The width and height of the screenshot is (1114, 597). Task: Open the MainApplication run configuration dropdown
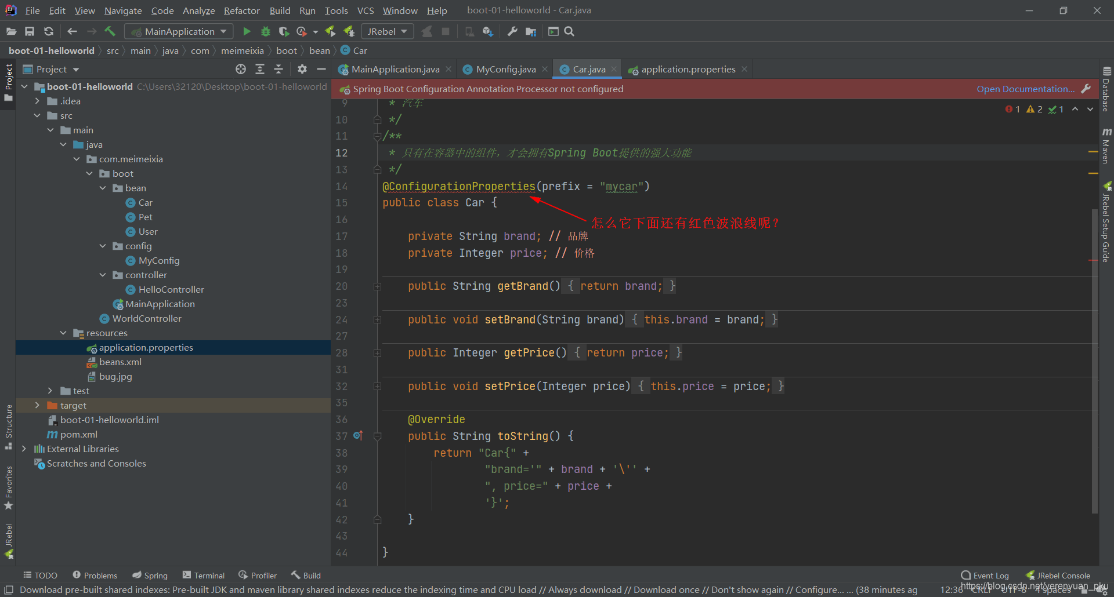pyautogui.click(x=179, y=31)
